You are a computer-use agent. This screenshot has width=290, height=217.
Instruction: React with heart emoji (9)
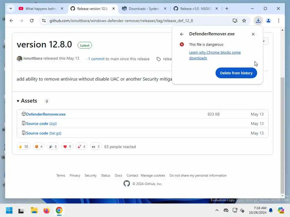[67, 147]
